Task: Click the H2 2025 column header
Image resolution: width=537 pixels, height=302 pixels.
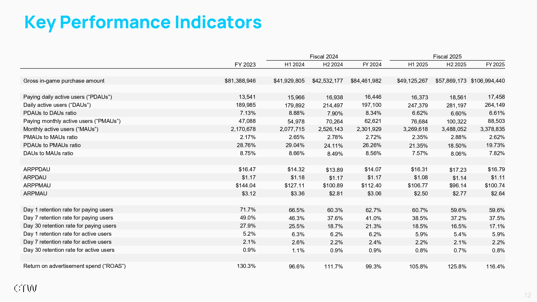Action: coord(456,65)
